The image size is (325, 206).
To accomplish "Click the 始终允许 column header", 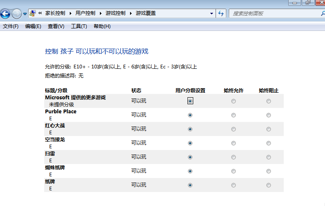I will point(234,90).
